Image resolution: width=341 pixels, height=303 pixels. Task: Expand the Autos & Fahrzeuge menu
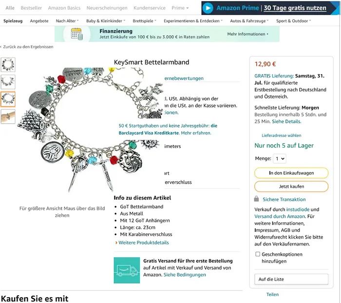(249, 21)
